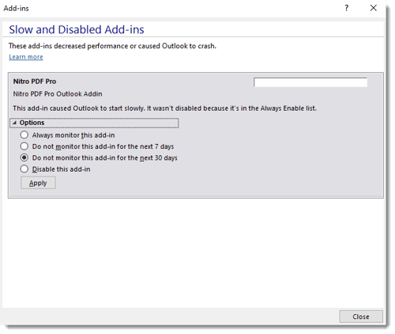Click the Apply button
Screen dimensions: 395x334
tap(38, 183)
